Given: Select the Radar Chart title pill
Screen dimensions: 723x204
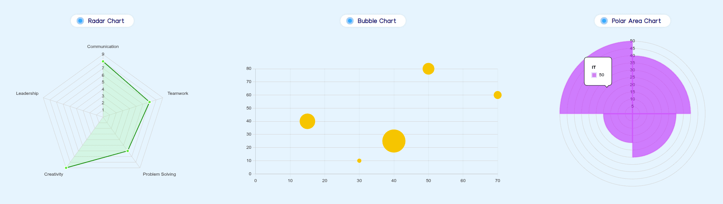Looking at the screenshot, I should [x=102, y=21].
